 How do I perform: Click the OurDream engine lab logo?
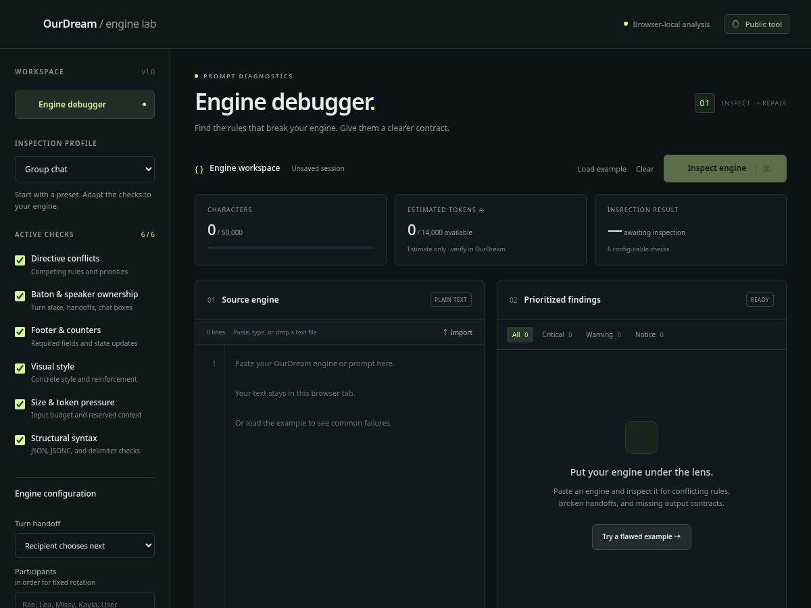click(99, 24)
